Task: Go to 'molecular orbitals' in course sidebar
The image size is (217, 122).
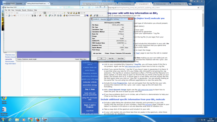Action: pos(90,82)
